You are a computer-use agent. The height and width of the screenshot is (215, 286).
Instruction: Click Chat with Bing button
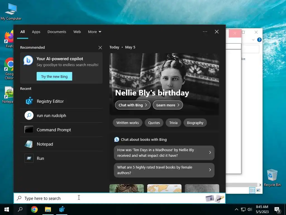[133, 105]
